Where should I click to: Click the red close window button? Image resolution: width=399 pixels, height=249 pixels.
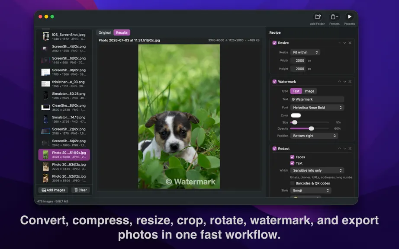tap(40, 16)
